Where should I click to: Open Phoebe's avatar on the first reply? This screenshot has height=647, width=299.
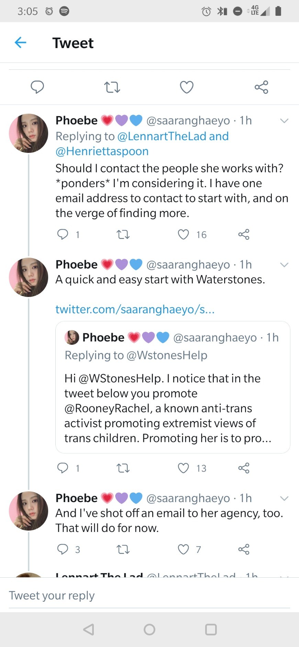29,133
